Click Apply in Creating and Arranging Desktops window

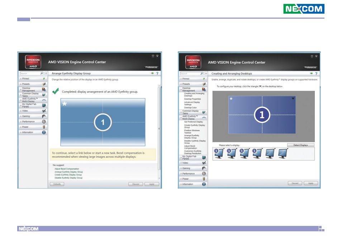(311, 183)
